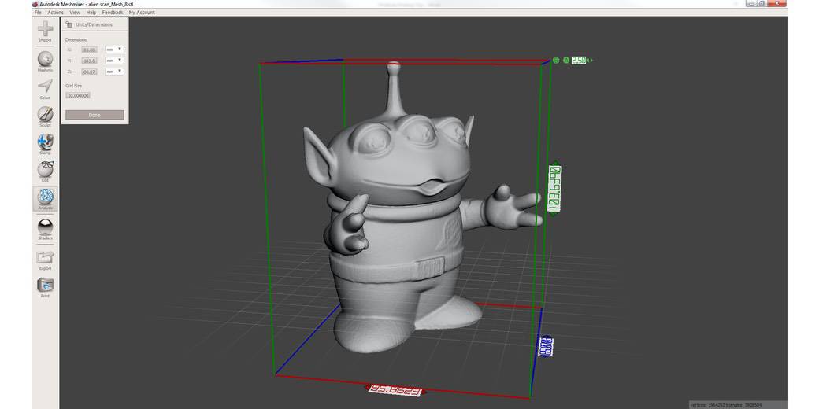
Task: Open the Analysis tool
Action: 45,197
